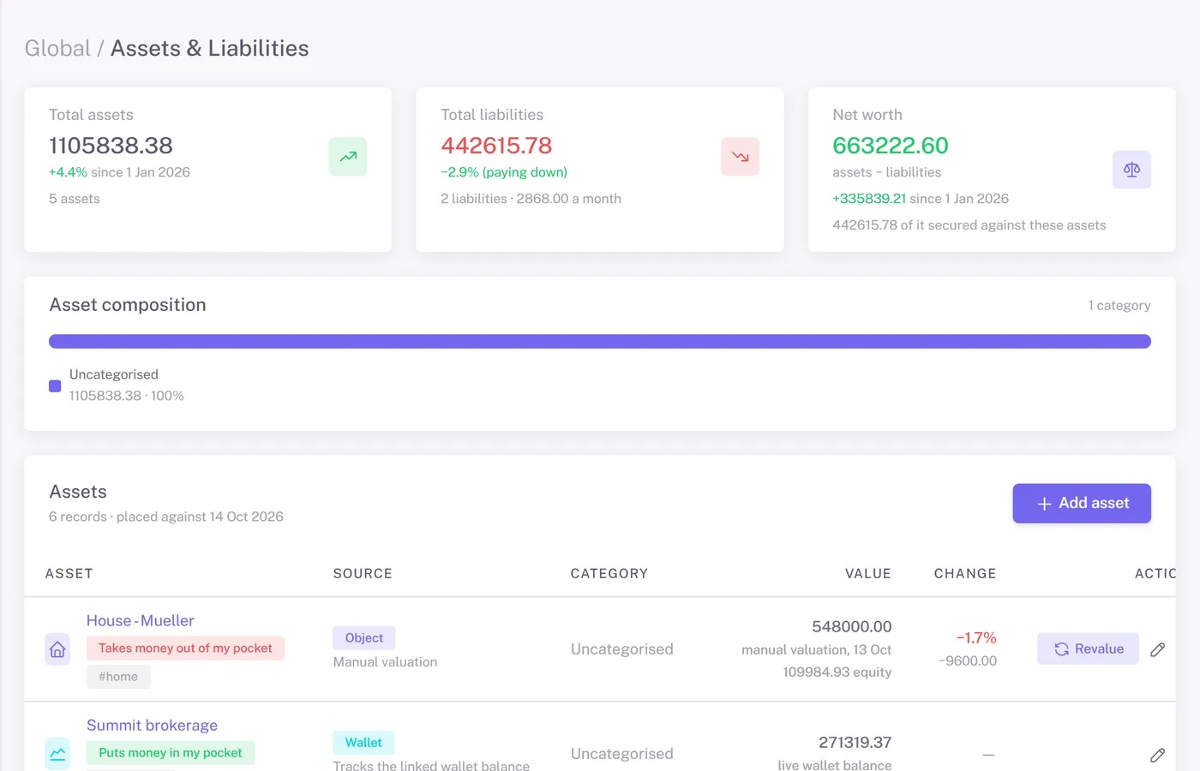This screenshot has width=1200, height=771.
Task: Click Uncategorised category in House-Mueller row
Action: click(x=622, y=648)
